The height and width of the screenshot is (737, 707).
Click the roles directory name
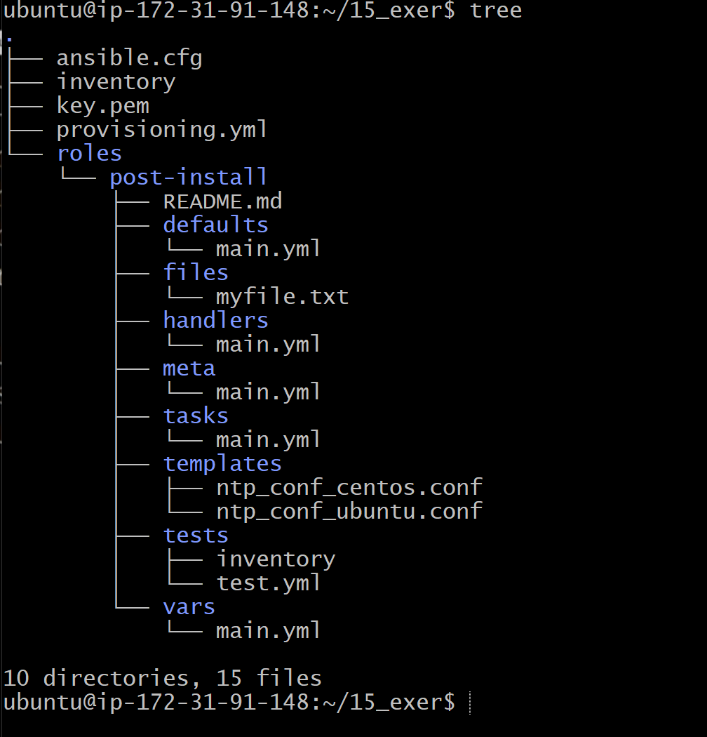pos(89,154)
